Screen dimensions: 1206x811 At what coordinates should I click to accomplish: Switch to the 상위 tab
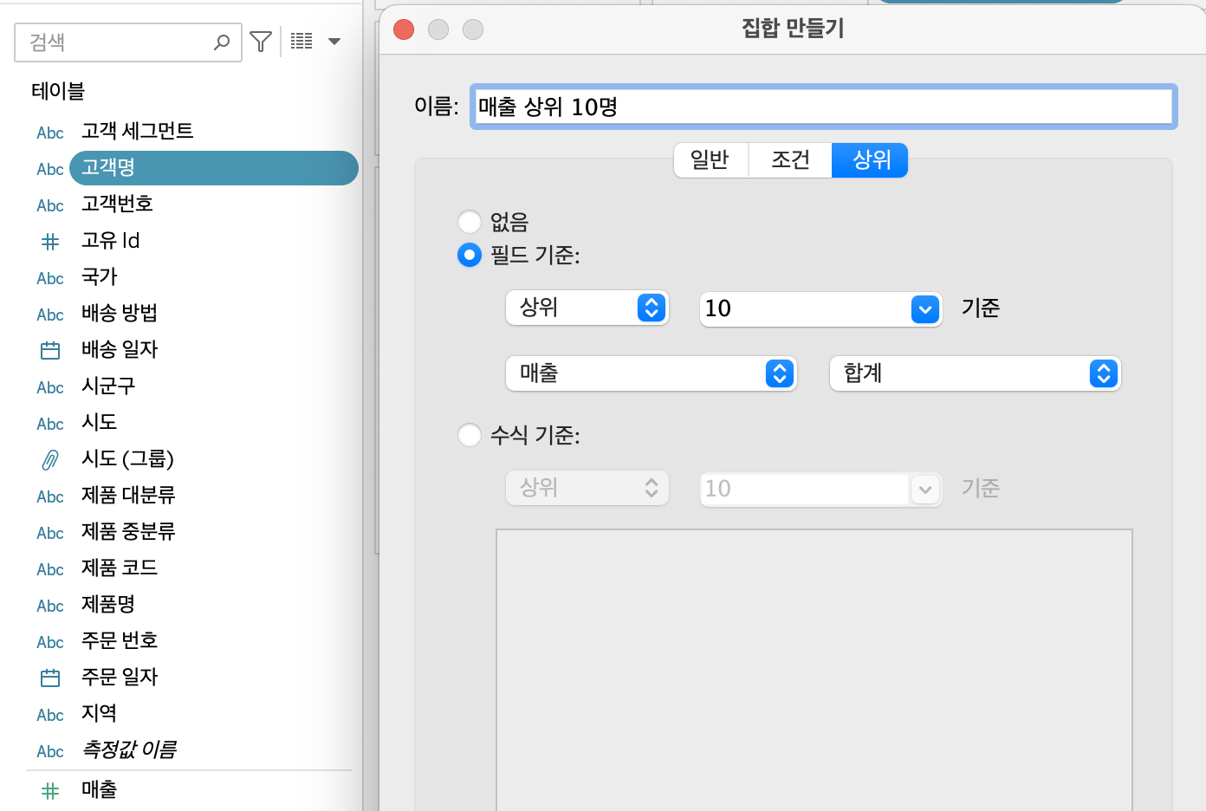click(x=871, y=160)
